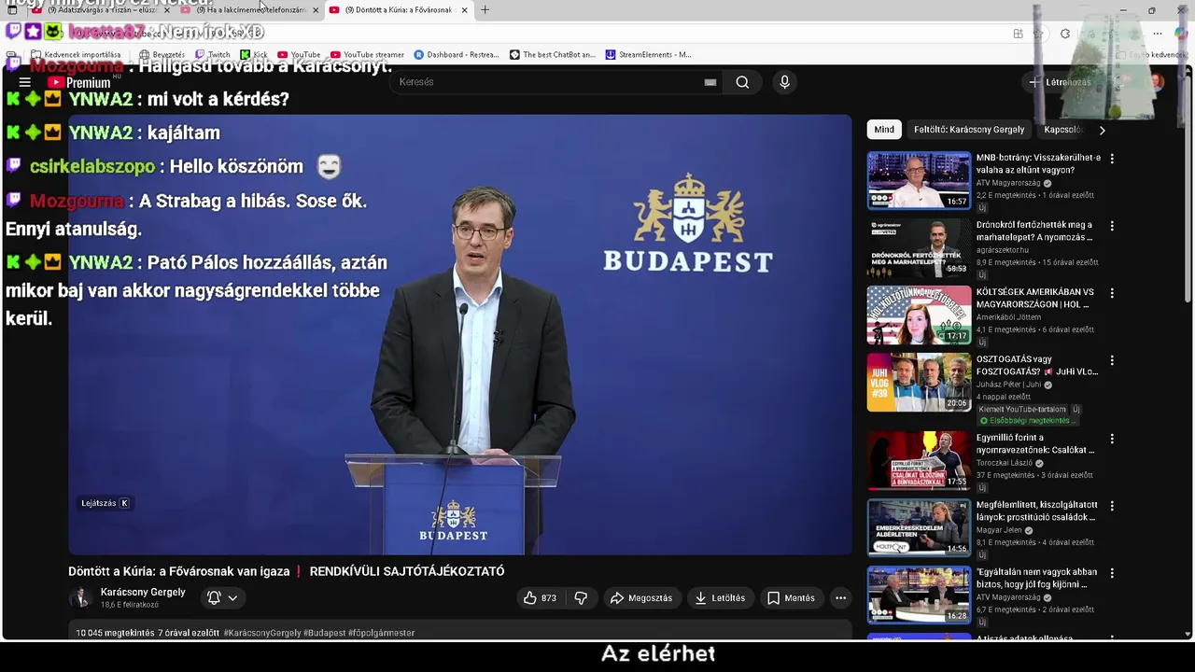Like the video with the thumbs-up button
1195x672 pixels.
[540, 598]
